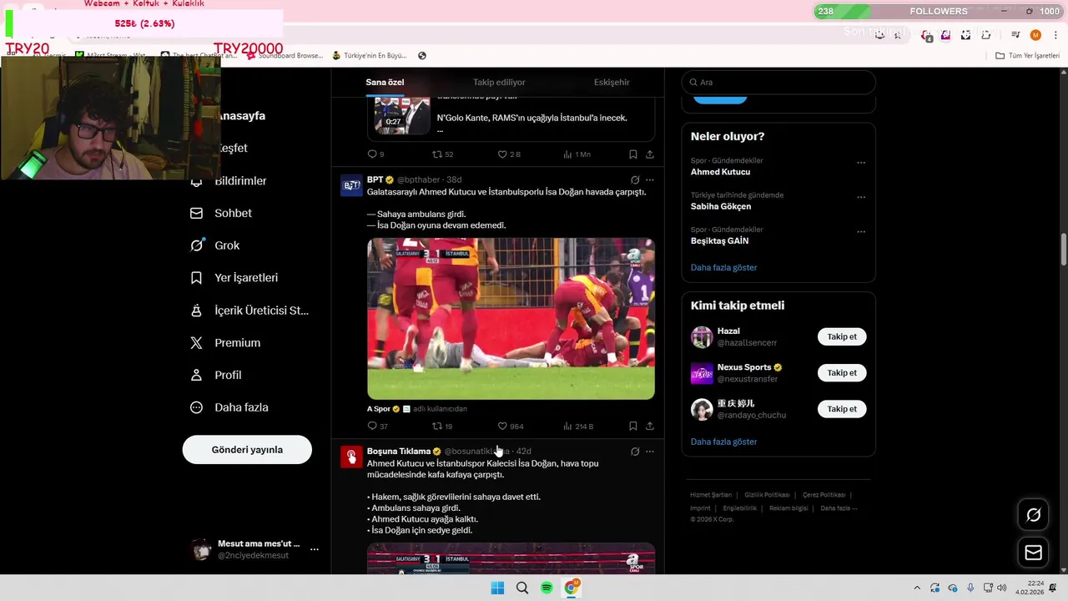Image resolution: width=1068 pixels, height=601 pixels.
Task: Open Premium in sidebar
Action: 225,343
